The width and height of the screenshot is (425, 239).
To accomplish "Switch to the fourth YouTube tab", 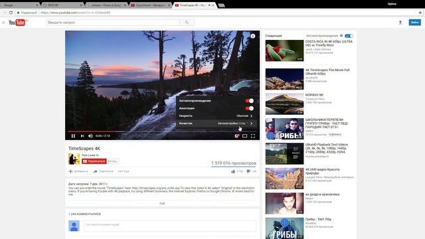I will click(x=150, y=5).
